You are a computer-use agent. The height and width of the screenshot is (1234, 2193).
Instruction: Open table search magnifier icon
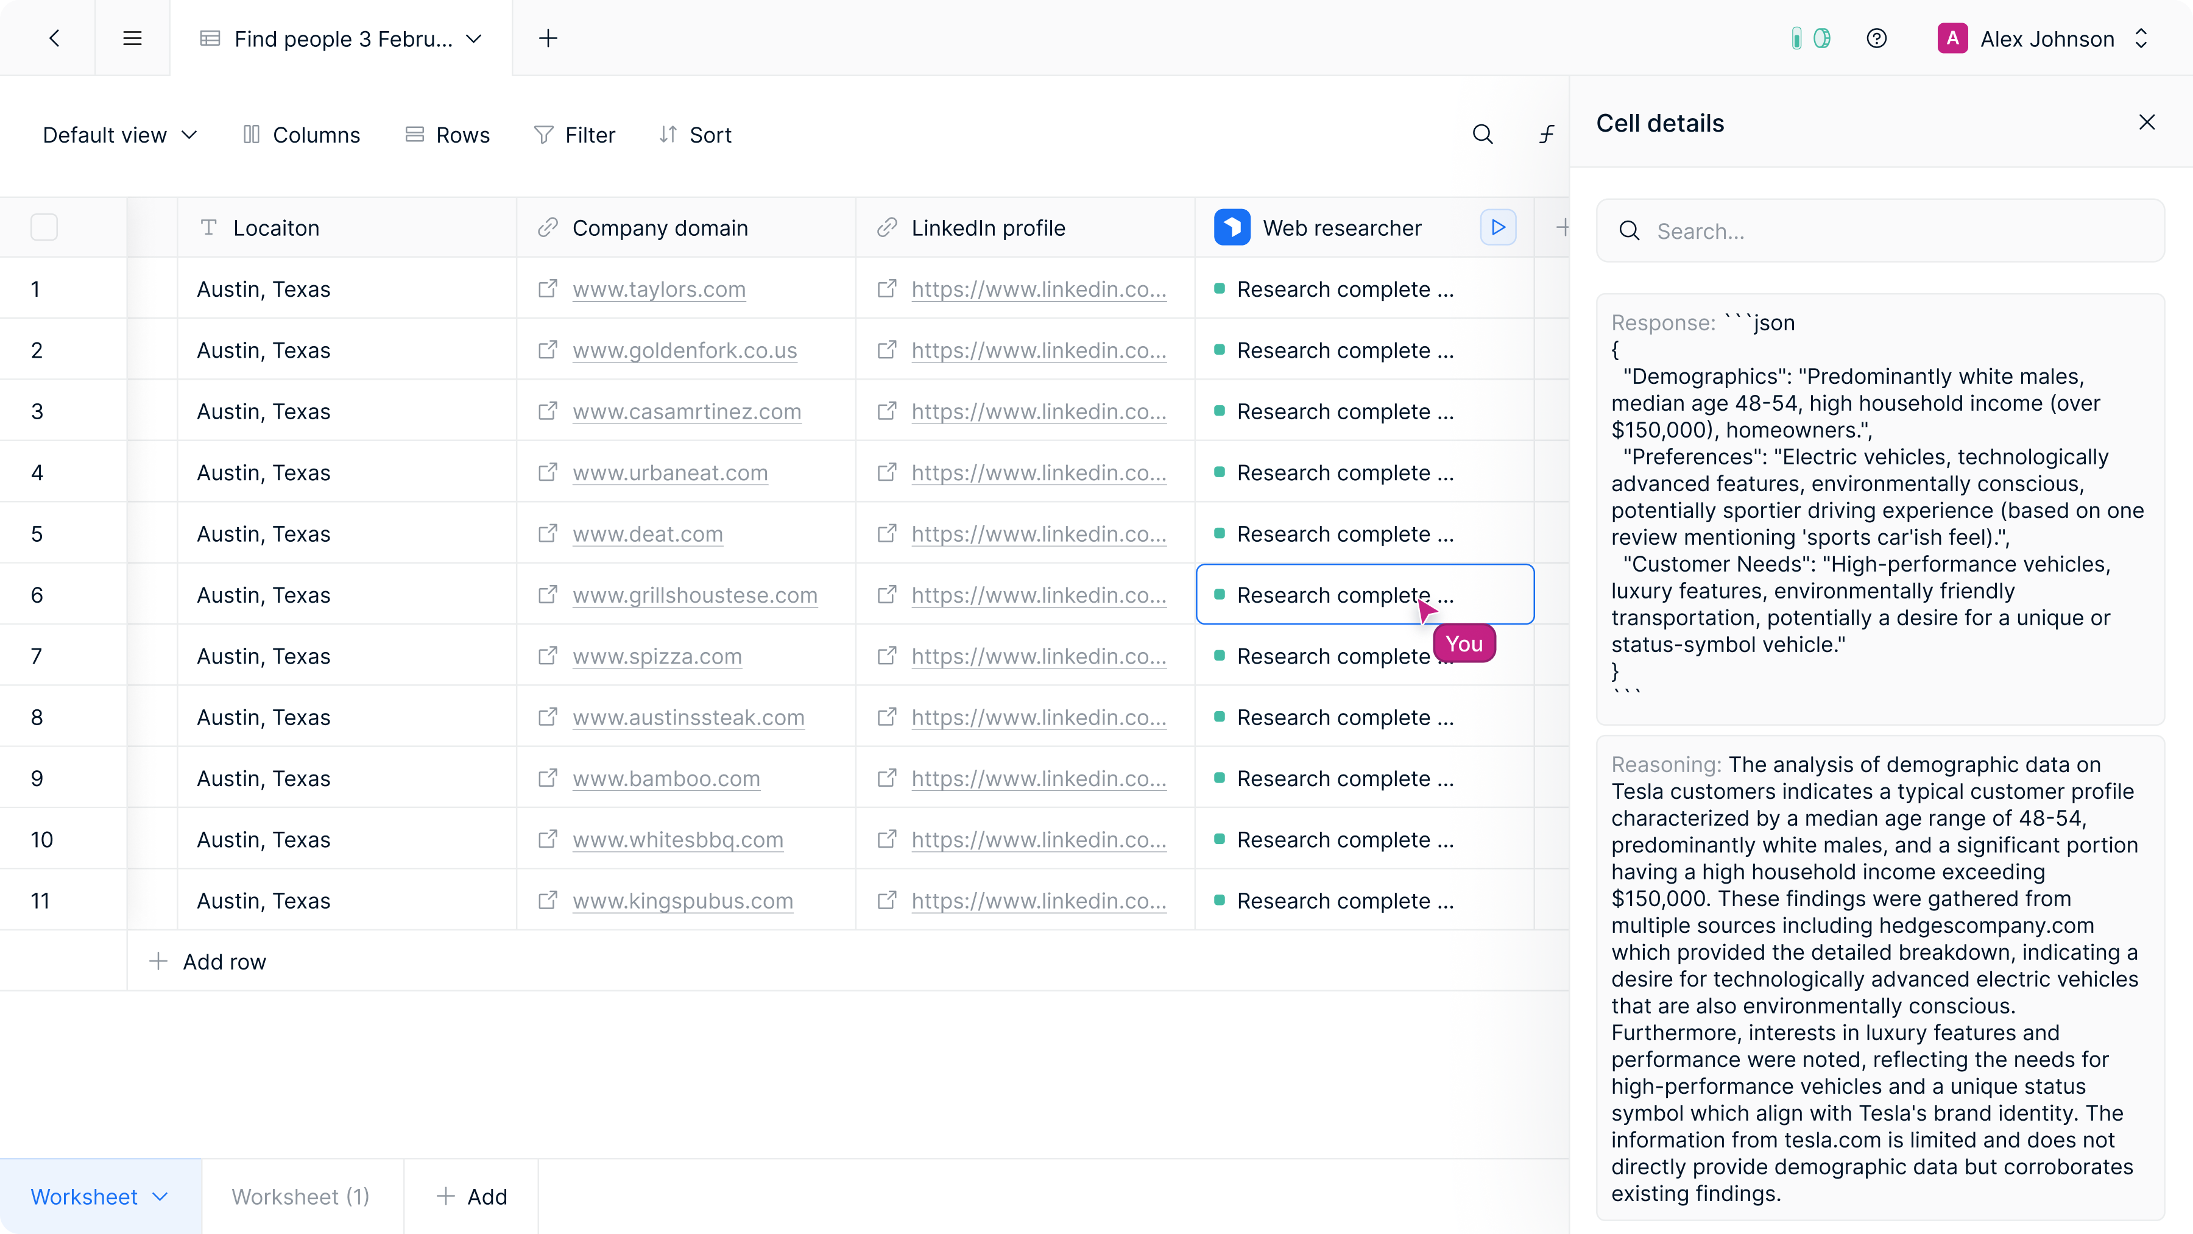[1482, 135]
